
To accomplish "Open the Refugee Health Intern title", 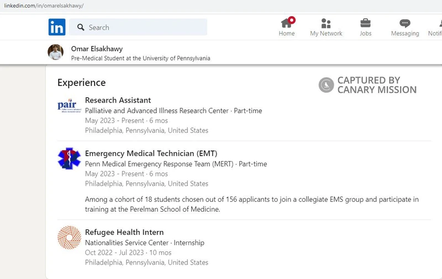I will coord(124,232).
